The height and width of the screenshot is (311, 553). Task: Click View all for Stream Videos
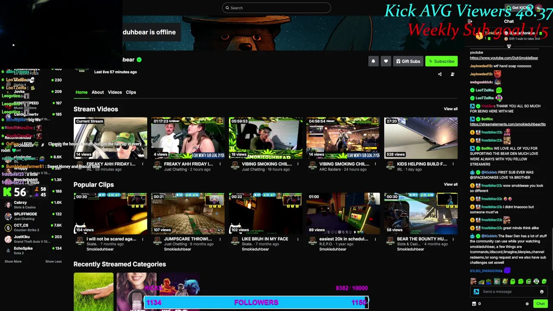[x=451, y=109]
